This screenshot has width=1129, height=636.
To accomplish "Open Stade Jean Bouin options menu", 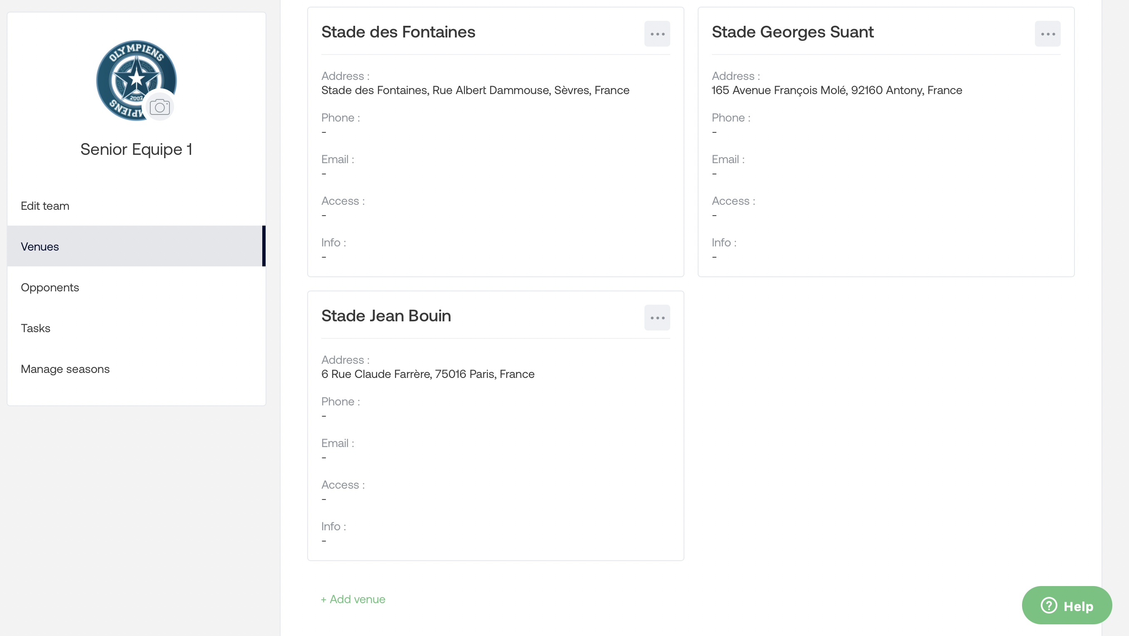I will pyautogui.click(x=657, y=318).
